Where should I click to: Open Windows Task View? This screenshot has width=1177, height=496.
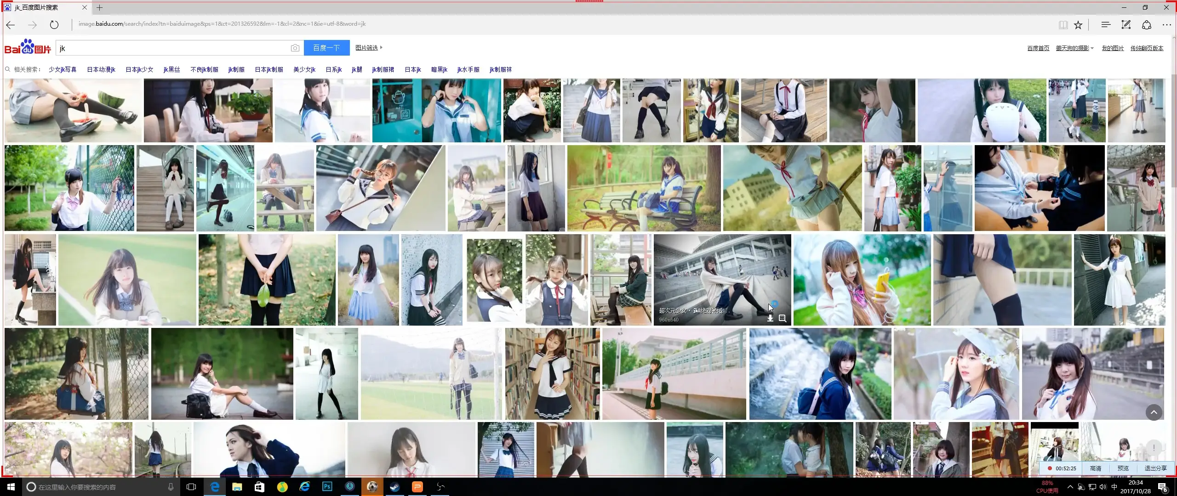coord(192,487)
